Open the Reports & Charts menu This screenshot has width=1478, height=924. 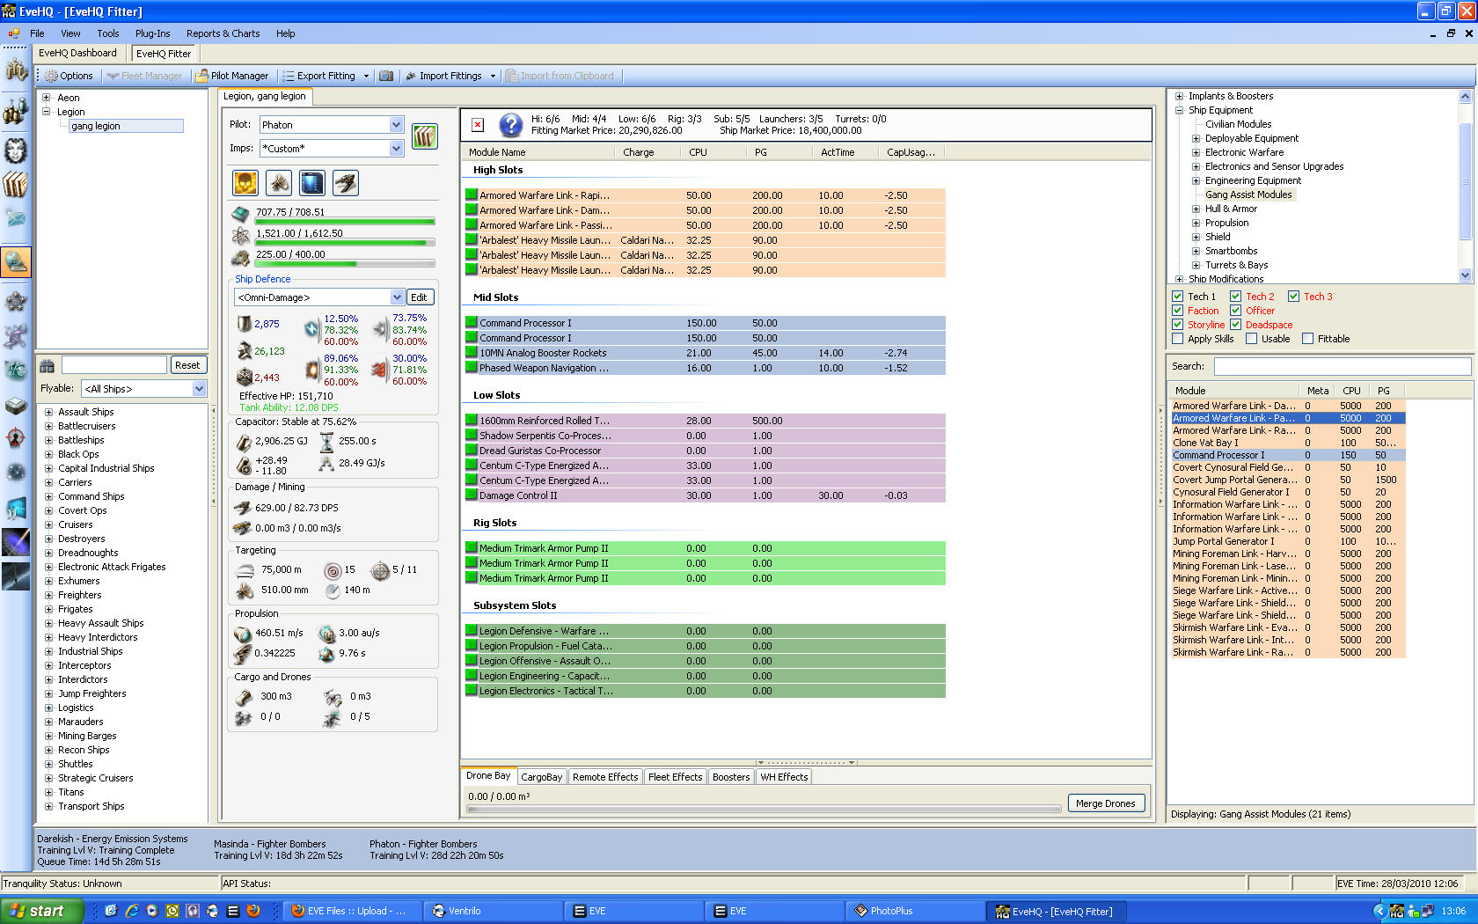[x=223, y=33]
